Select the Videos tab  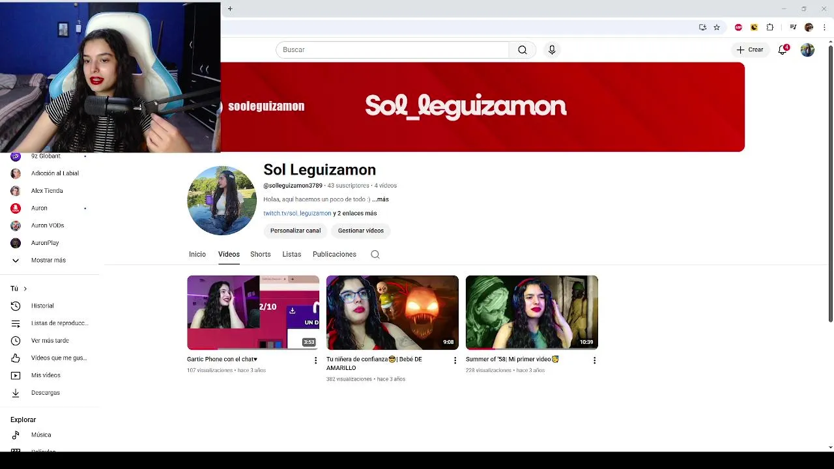229,254
